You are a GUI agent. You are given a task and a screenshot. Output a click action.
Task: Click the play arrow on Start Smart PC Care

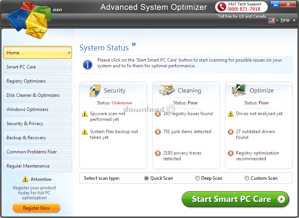281,199
